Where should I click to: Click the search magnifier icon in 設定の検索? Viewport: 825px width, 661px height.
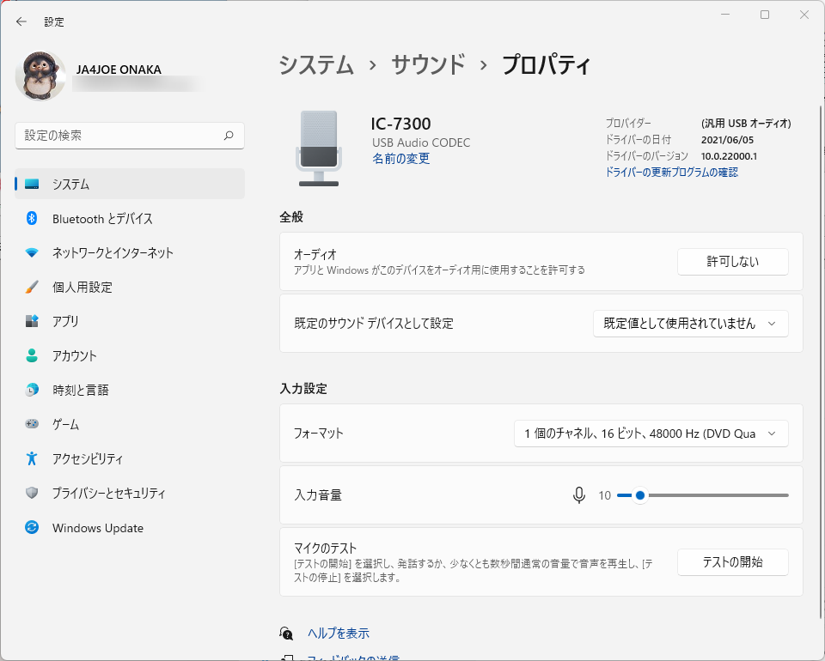[229, 136]
